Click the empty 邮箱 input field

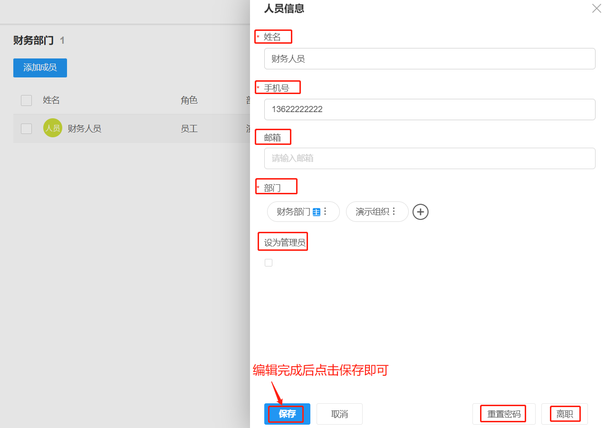[429, 158]
